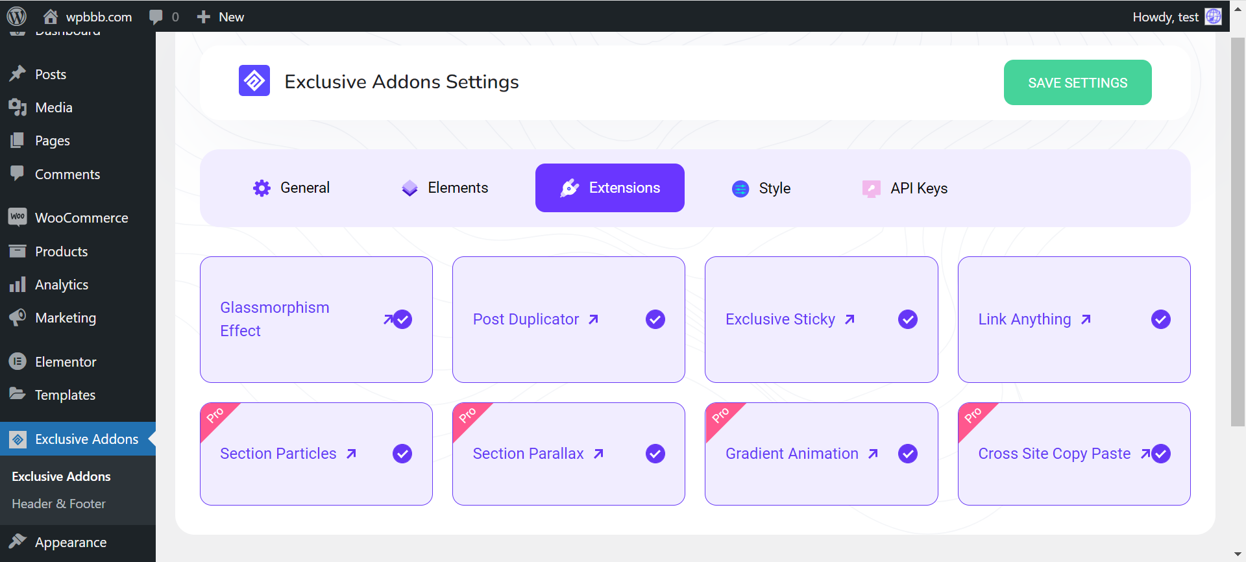Switch to the General tab
1246x562 pixels.
[291, 188]
